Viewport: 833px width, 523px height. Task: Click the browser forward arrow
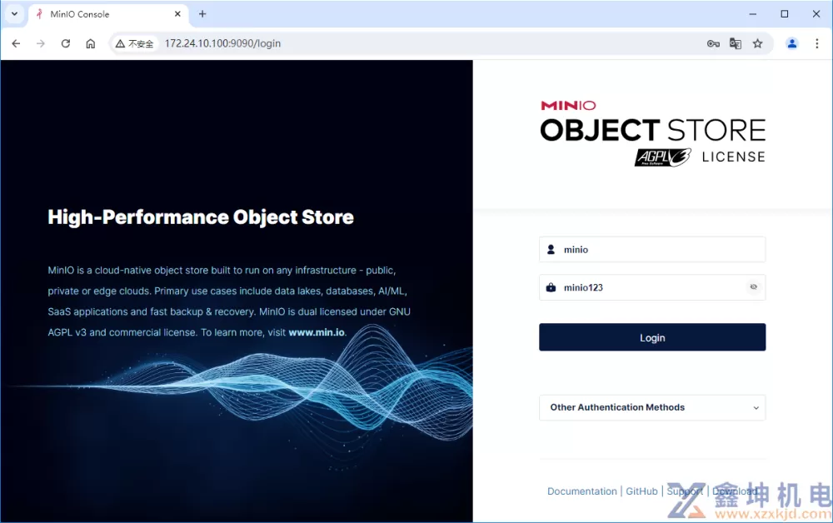tap(41, 43)
